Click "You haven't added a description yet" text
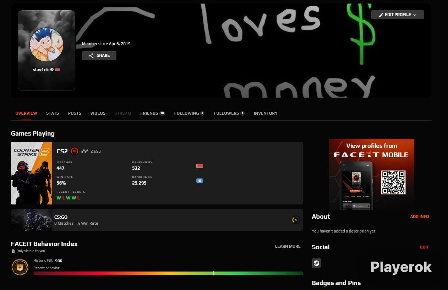 click(344, 231)
